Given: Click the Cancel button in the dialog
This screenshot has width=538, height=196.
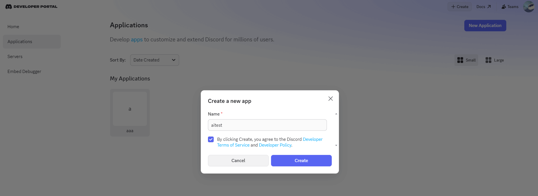Looking at the screenshot, I should 238,161.
